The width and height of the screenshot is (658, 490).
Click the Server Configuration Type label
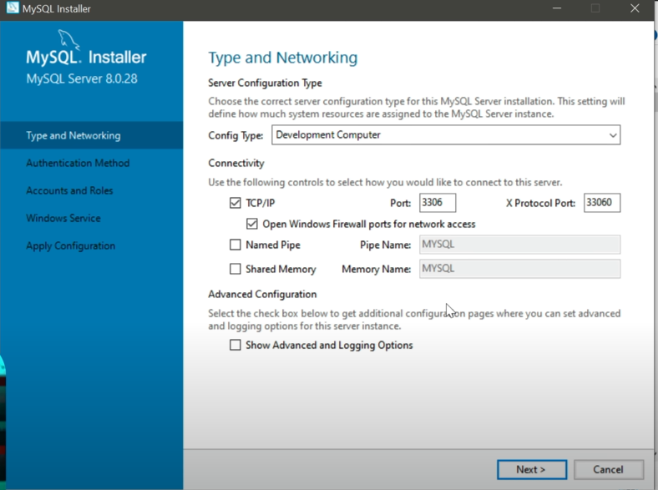[x=265, y=83]
